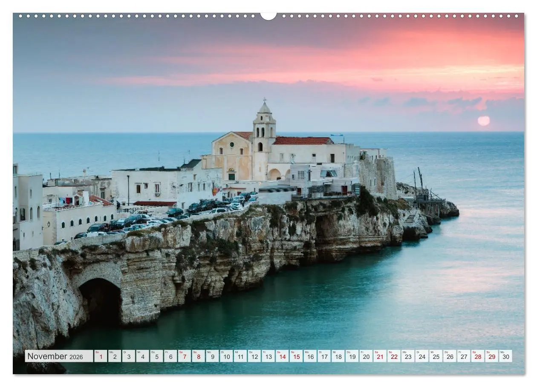Click day 26 in the calendar strip
The image size is (537, 387).
click(x=450, y=356)
